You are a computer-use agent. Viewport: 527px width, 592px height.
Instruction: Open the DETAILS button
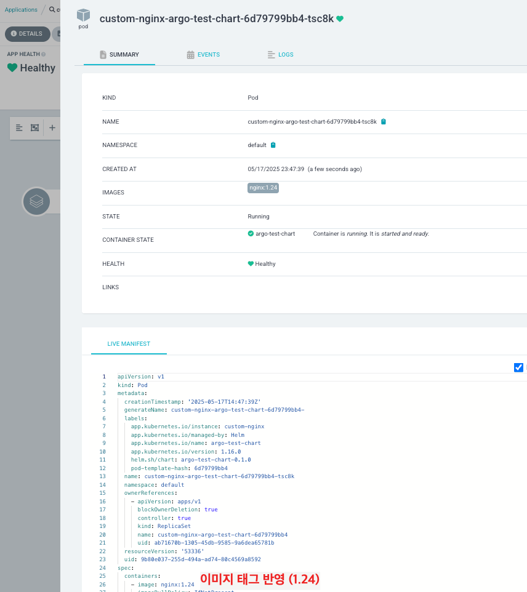tap(27, 34)
